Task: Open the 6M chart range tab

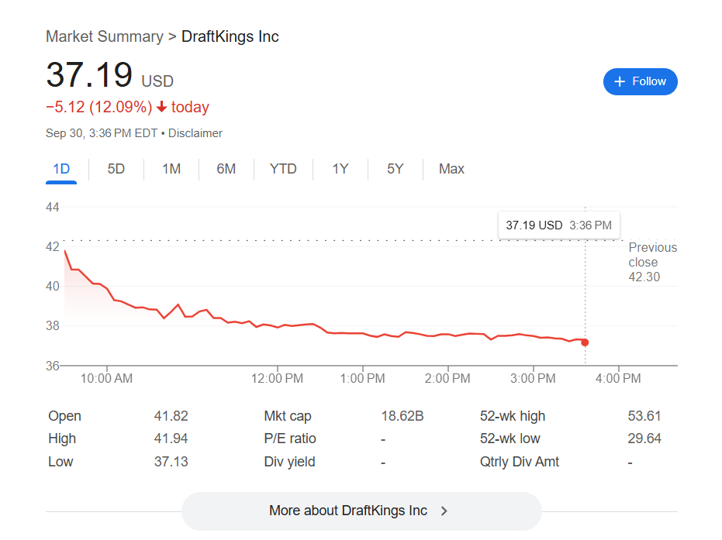Action: point(226,169)
